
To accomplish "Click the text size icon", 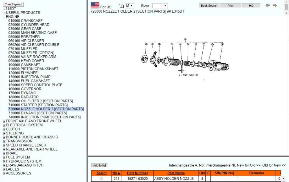I will 121,6.
